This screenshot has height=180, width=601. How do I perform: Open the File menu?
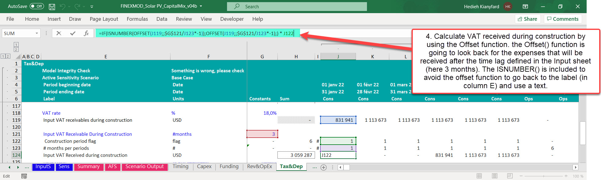point(10,19)
